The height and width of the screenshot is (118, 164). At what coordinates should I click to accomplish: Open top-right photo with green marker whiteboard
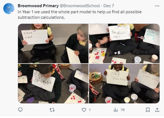[124, 43]
